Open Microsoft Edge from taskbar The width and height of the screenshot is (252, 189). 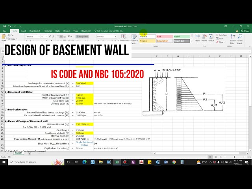coord(85,162)
